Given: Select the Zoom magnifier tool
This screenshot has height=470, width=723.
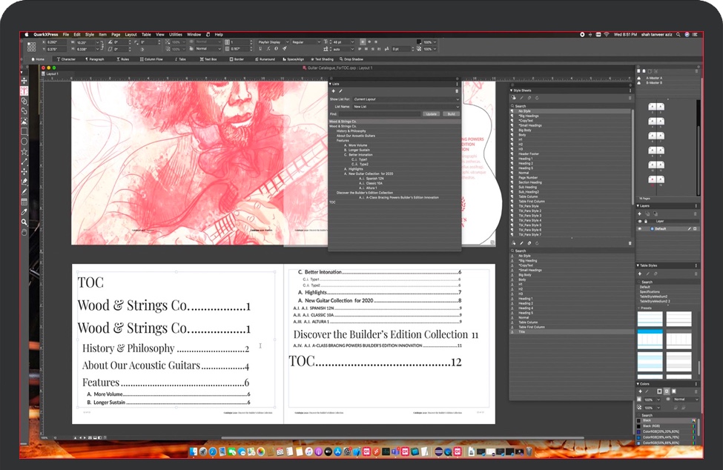Looking at the screenshot, I should (24, 222).
